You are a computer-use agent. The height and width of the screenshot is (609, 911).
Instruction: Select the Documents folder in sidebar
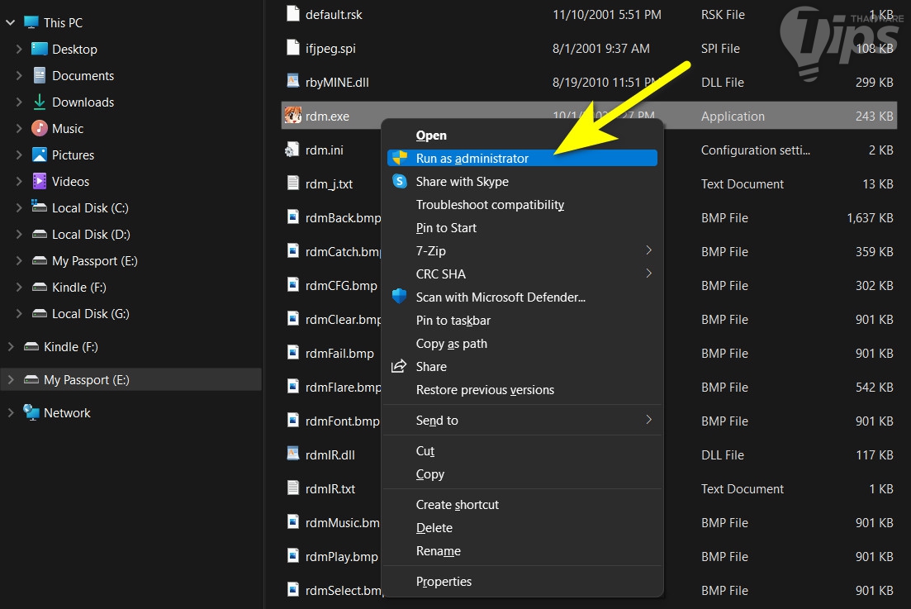click(83, 75)
